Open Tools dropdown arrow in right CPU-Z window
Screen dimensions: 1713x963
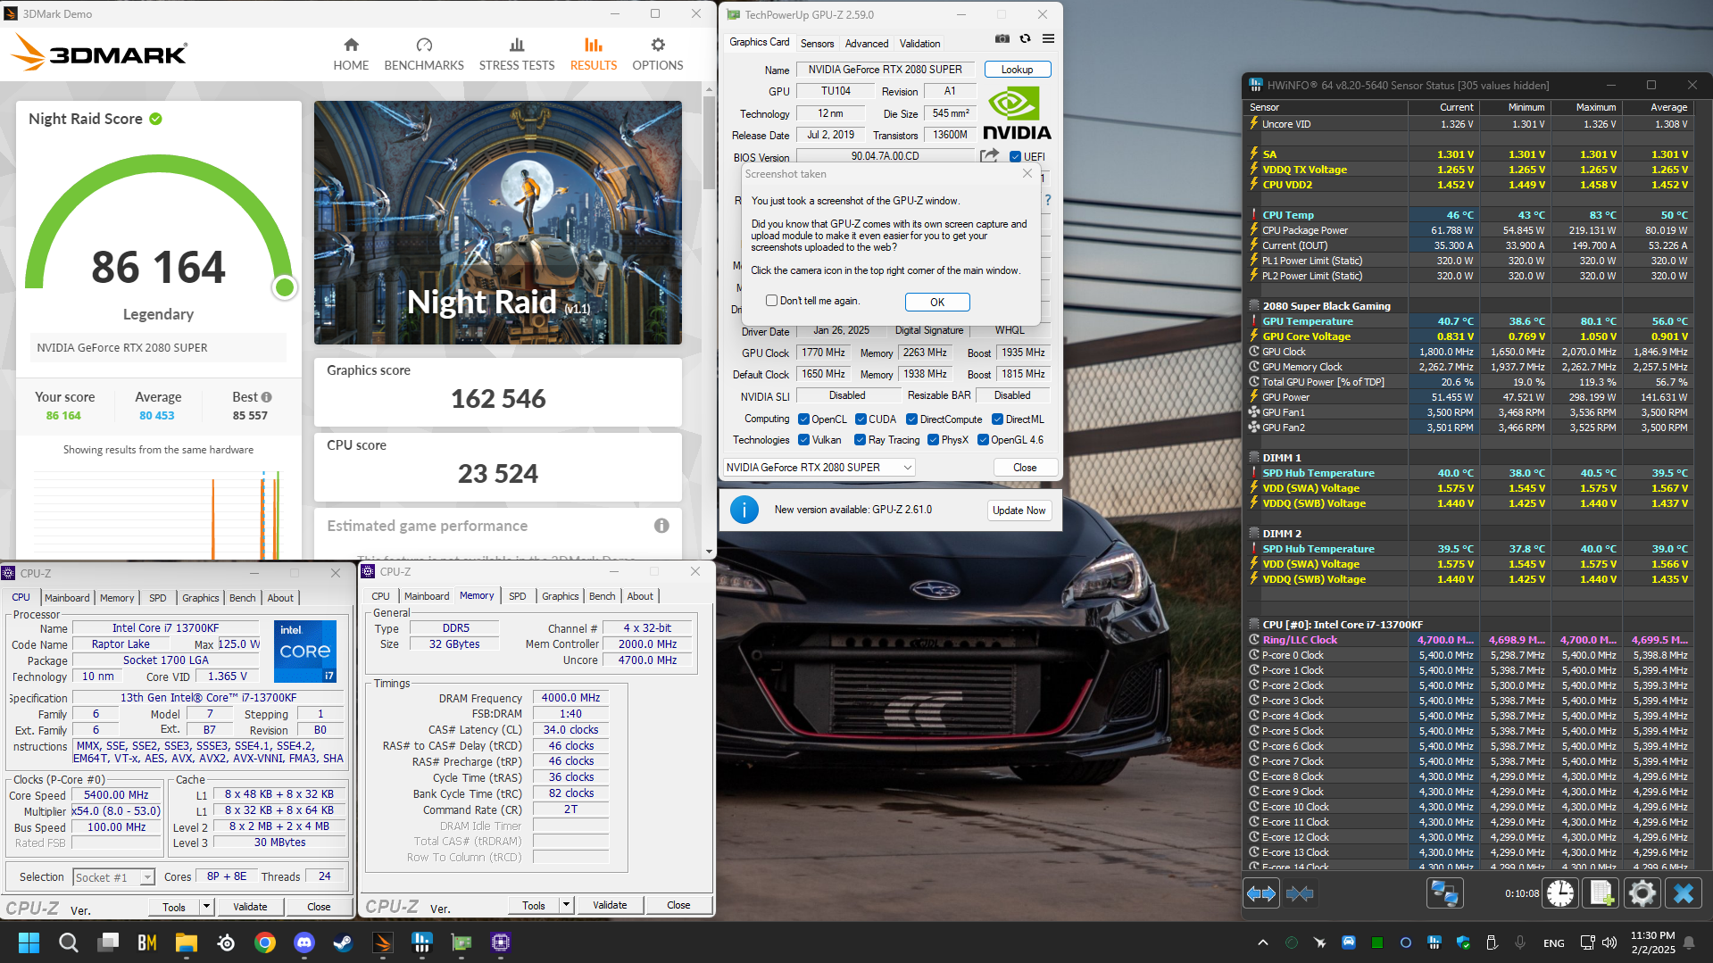[x=566, y=904]
